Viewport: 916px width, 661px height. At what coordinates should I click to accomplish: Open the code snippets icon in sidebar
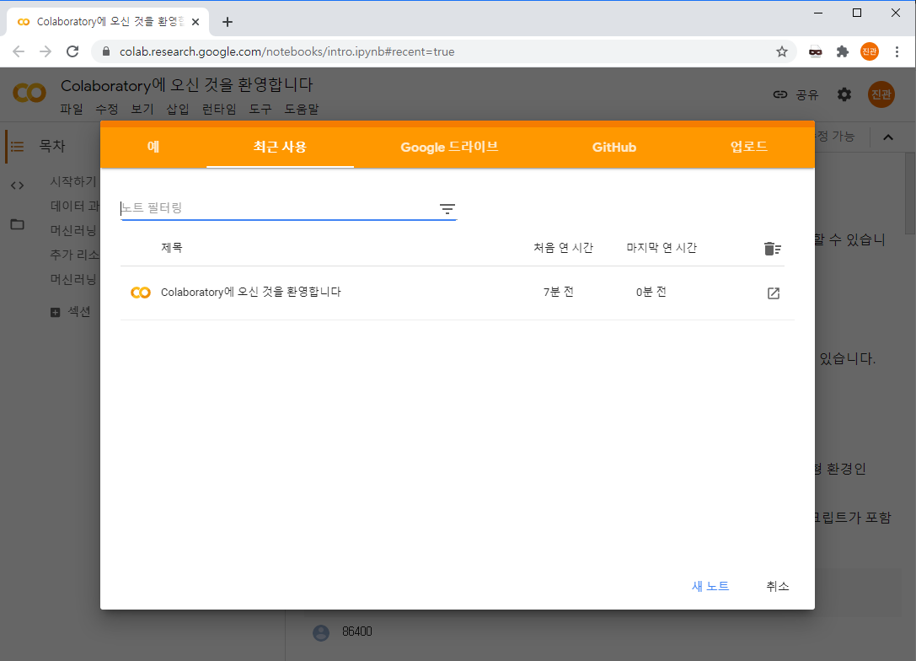pyautogui.click(x=17, y=185)
